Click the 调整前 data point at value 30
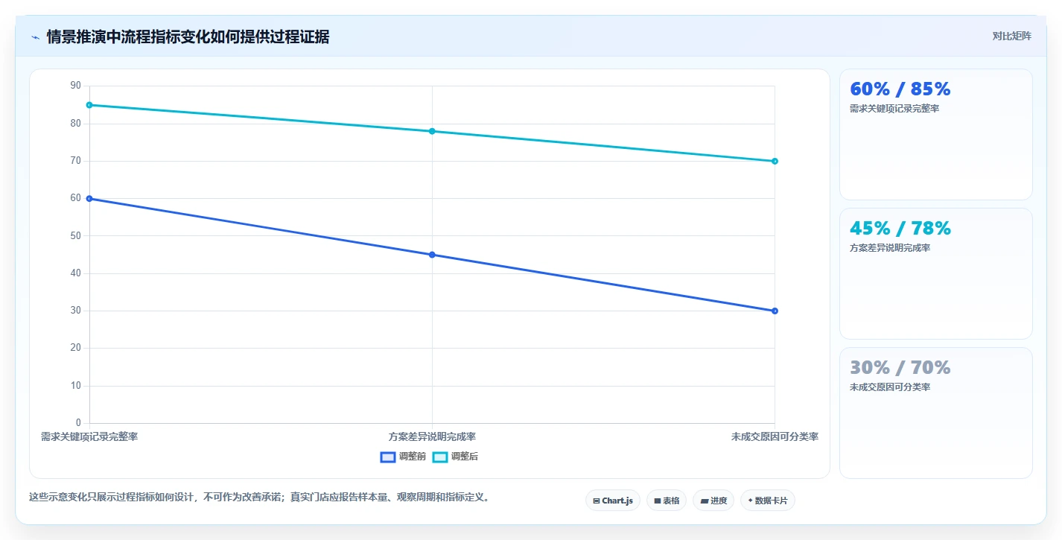This screenshot has height=540, width=1062. click(x=775, y=311)
